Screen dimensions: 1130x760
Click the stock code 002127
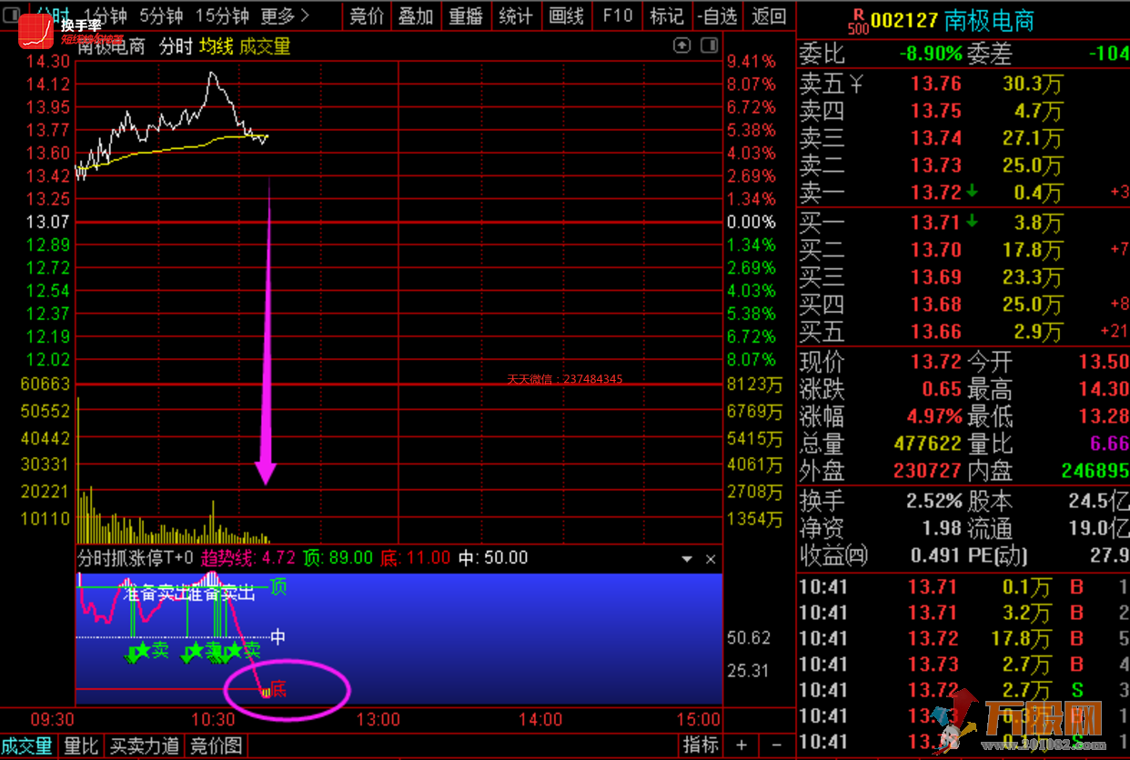903,20
